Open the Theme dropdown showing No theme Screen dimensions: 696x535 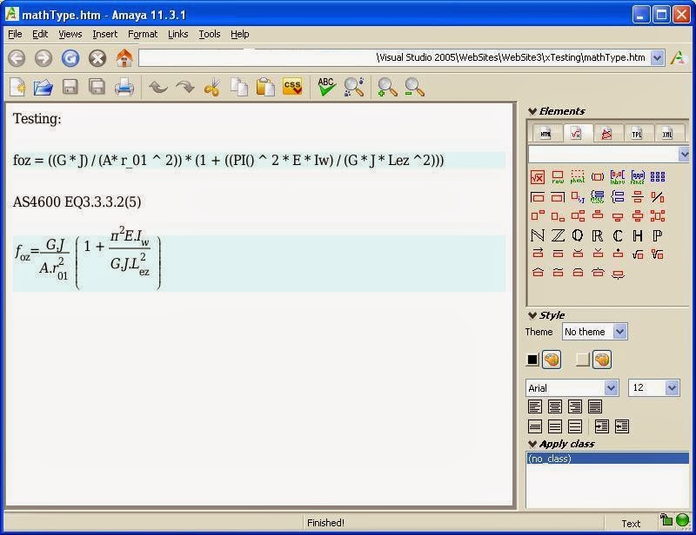(594, 332)
